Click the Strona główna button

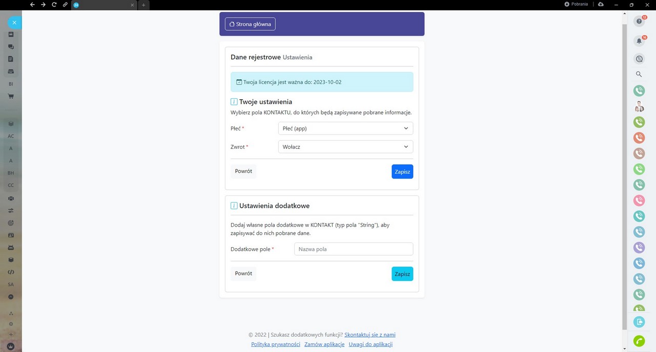coord(250,24)
